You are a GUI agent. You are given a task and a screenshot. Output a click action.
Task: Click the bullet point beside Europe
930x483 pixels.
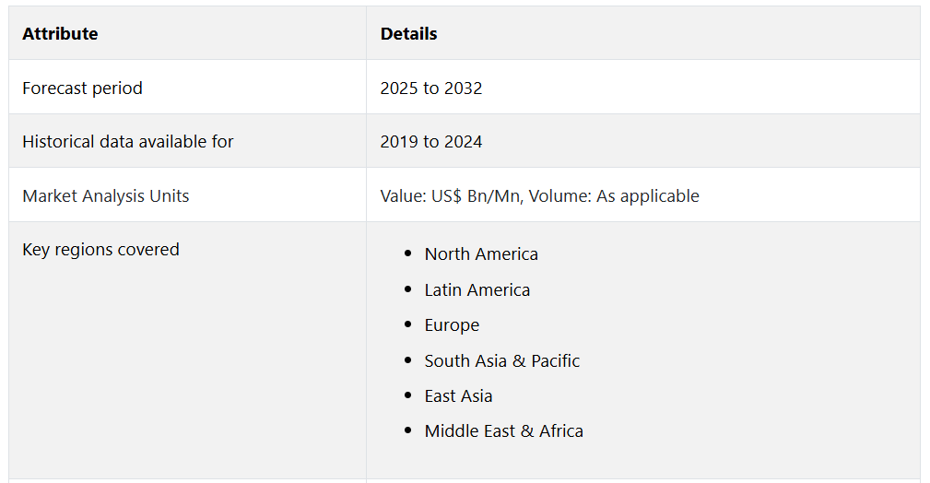pyautogui.click(x=408, y=325)
